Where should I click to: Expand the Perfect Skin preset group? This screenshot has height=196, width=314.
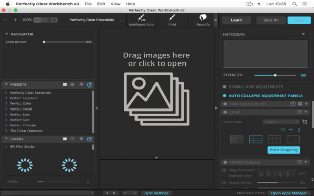click(x=6, y=120)
